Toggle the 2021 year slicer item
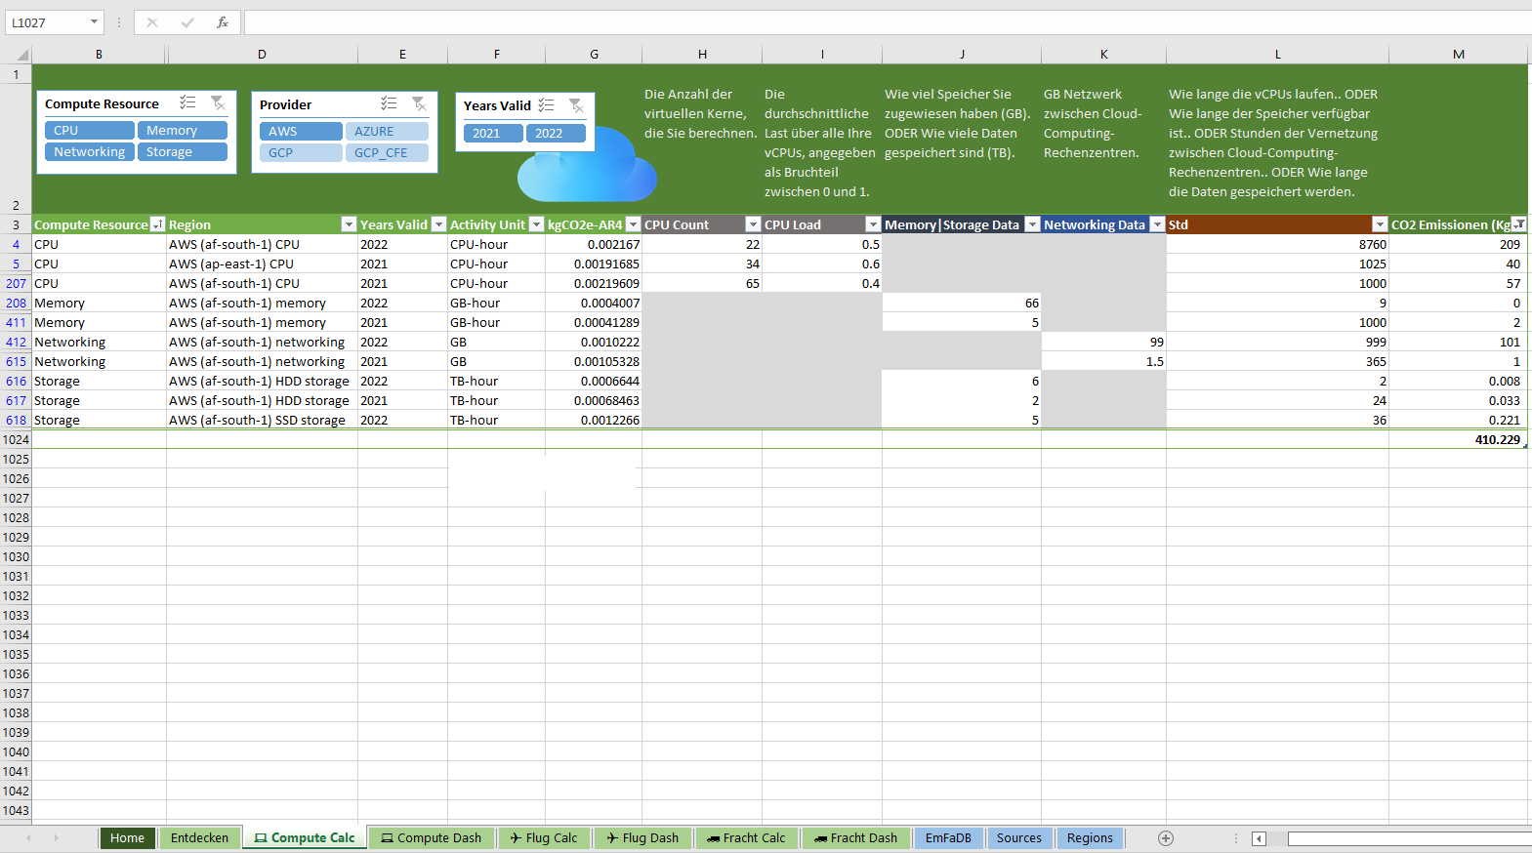Viewport: 1532px width, 853px height. click(x=493, y=133)
